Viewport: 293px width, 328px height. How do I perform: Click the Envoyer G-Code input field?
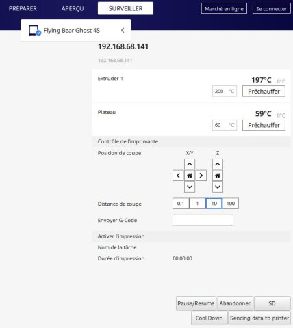point(203,220)
